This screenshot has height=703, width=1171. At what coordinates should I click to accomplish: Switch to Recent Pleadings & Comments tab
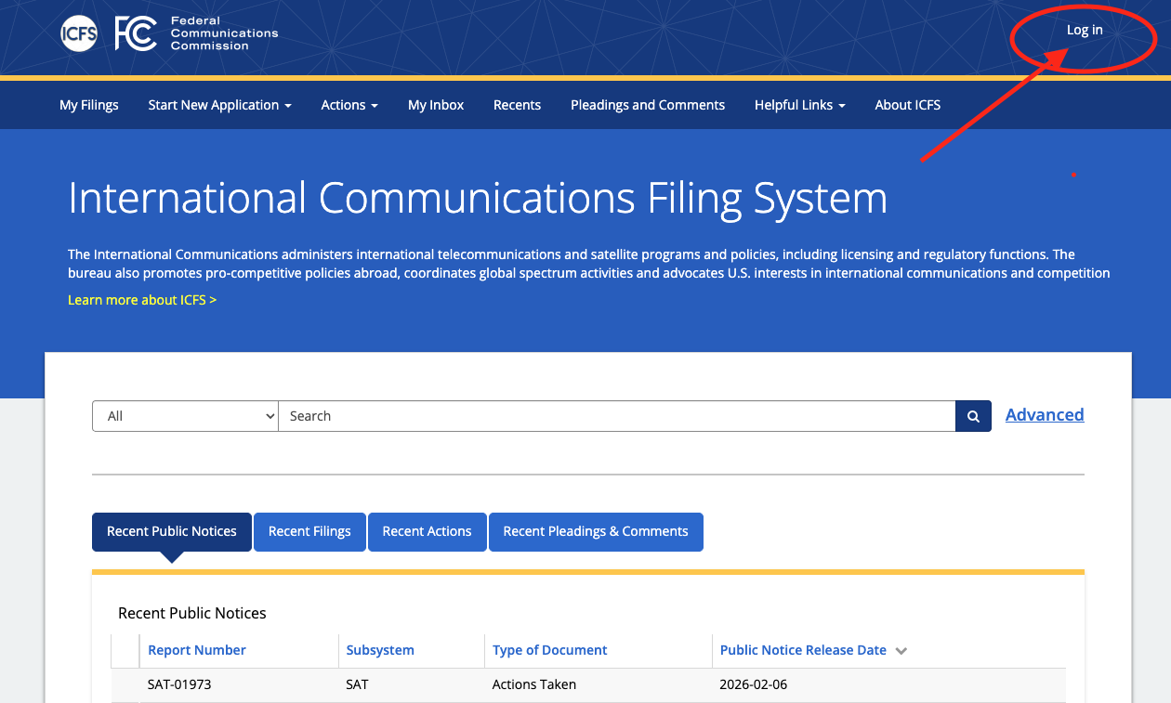(x=596, y=531)
